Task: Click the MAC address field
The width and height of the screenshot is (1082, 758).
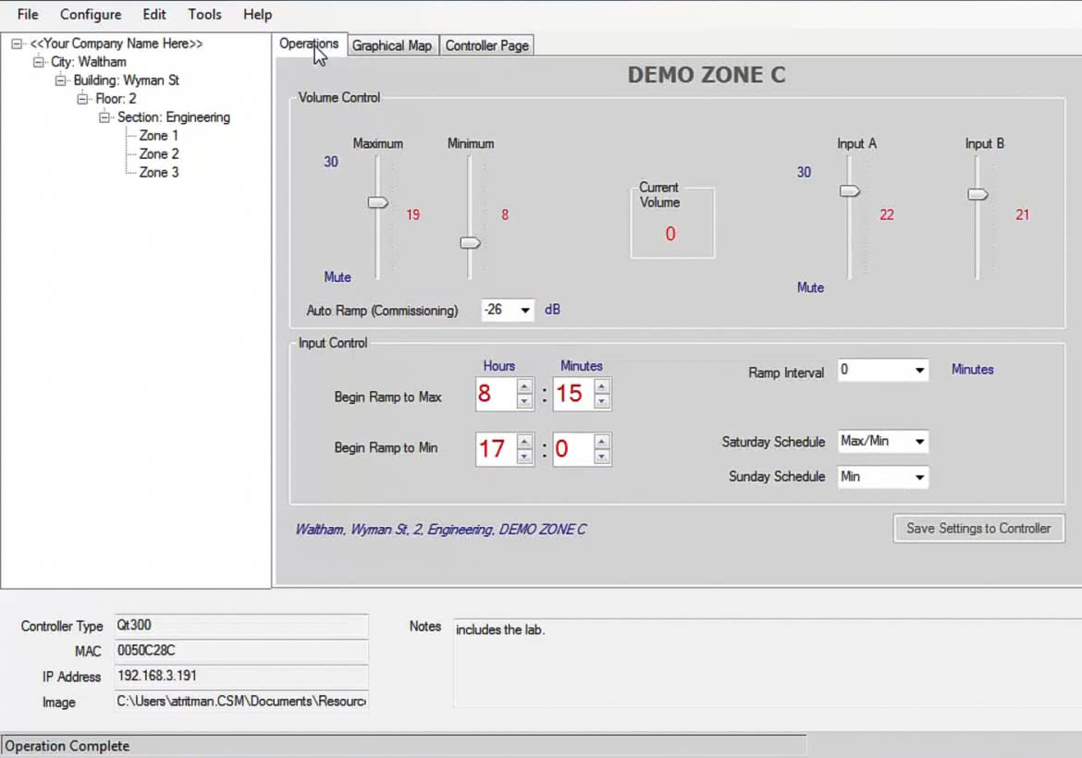Action: pos(240,651)
